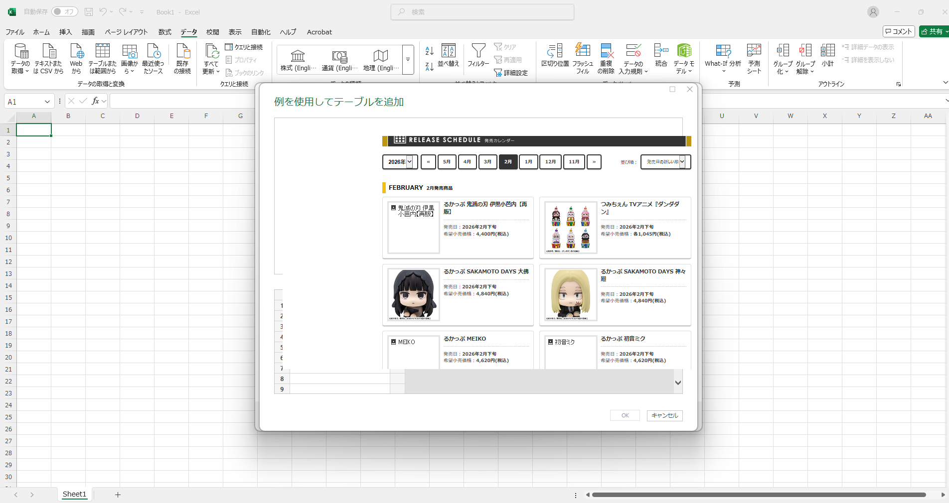
Task: Click the ダンダダン figures thumbnail
Action: click(x=571, y=228)
